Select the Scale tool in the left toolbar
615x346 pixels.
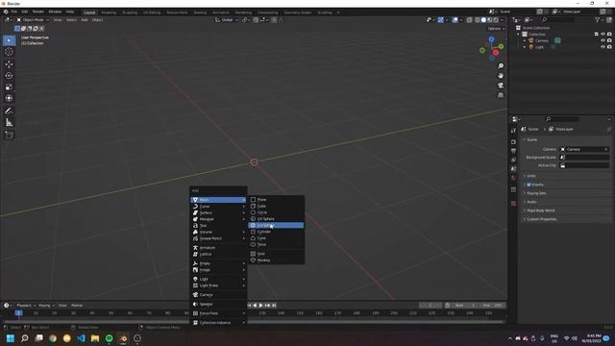point(9,86)
